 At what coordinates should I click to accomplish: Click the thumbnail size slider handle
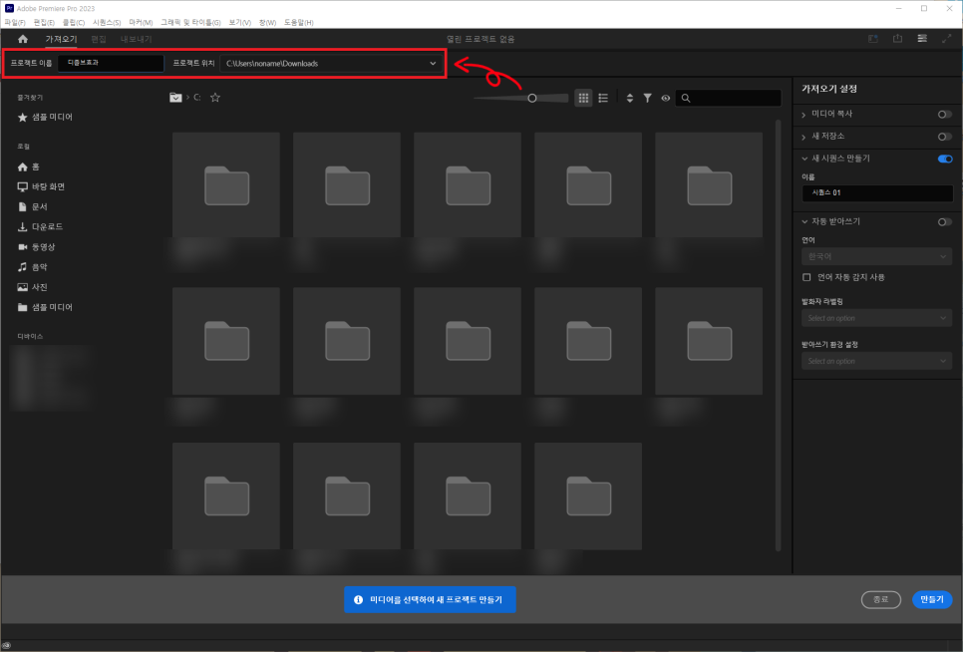(x=532, y=98)
